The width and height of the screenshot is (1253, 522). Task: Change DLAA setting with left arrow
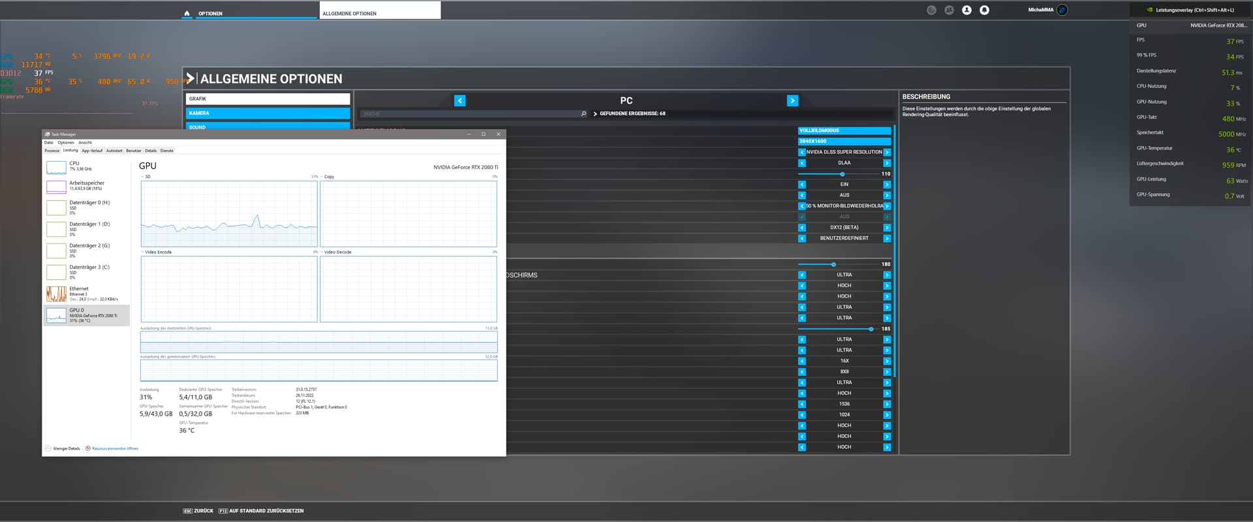(x=802, y=163)
